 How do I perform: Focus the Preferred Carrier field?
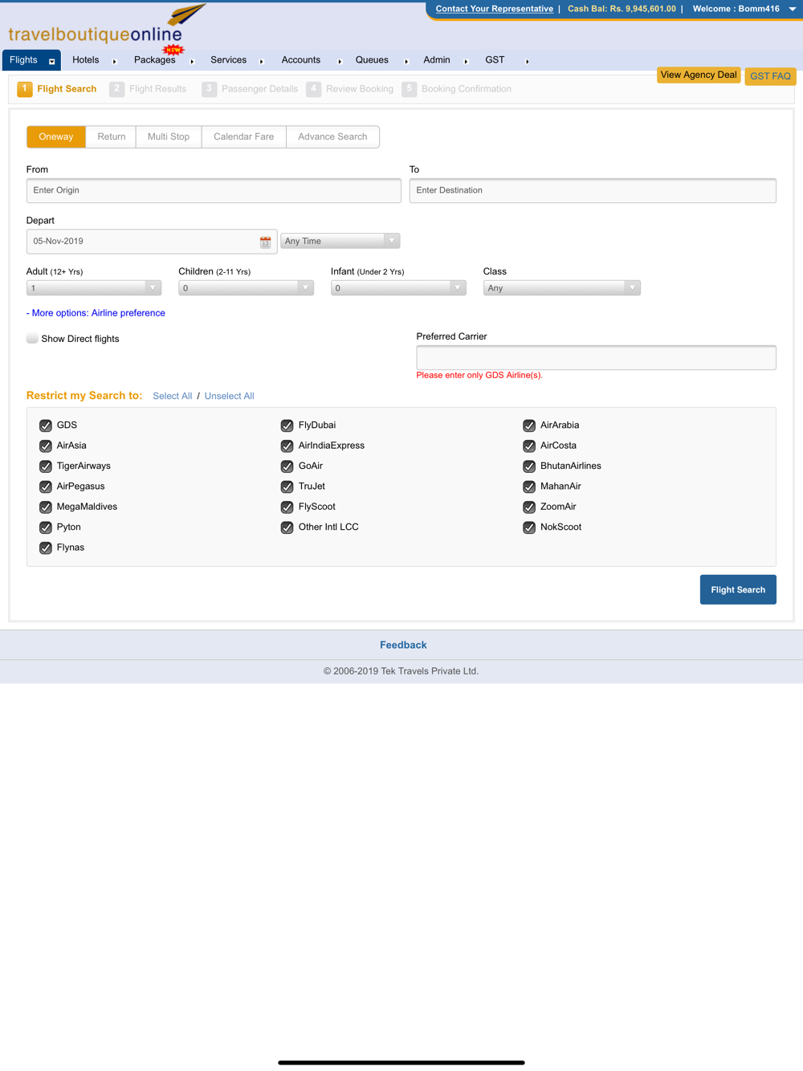click(x=597, y=358)
